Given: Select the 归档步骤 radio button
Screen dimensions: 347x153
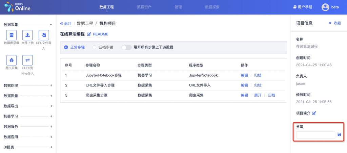Looking at the screenshot, I should pyautogui.click(x=95, y=47).
